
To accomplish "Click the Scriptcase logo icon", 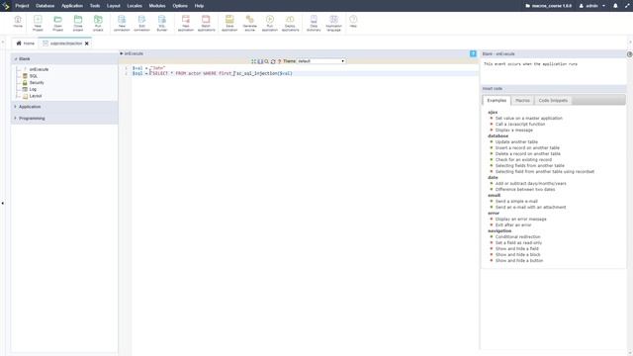I will tap(6, 6).
